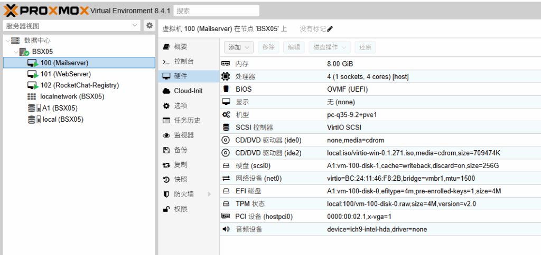Click the 还原 button
This screenshot has height=255, width=541.
tap(366, 47)
